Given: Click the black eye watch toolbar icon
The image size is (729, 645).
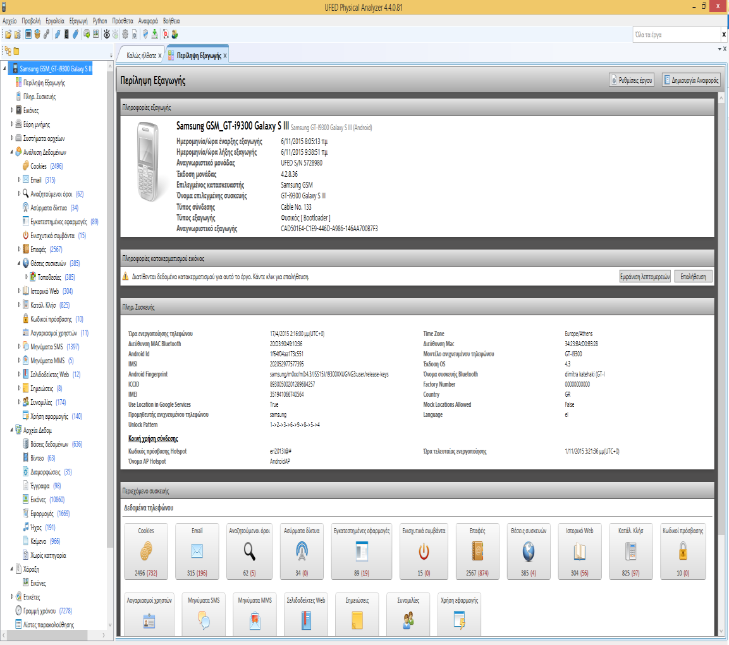Looking at the screenshot, I should click(106, 34).
